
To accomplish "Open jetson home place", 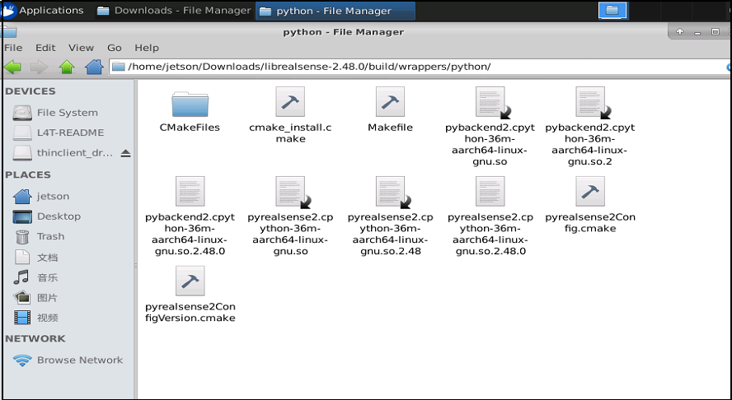I will pos(41,196).
